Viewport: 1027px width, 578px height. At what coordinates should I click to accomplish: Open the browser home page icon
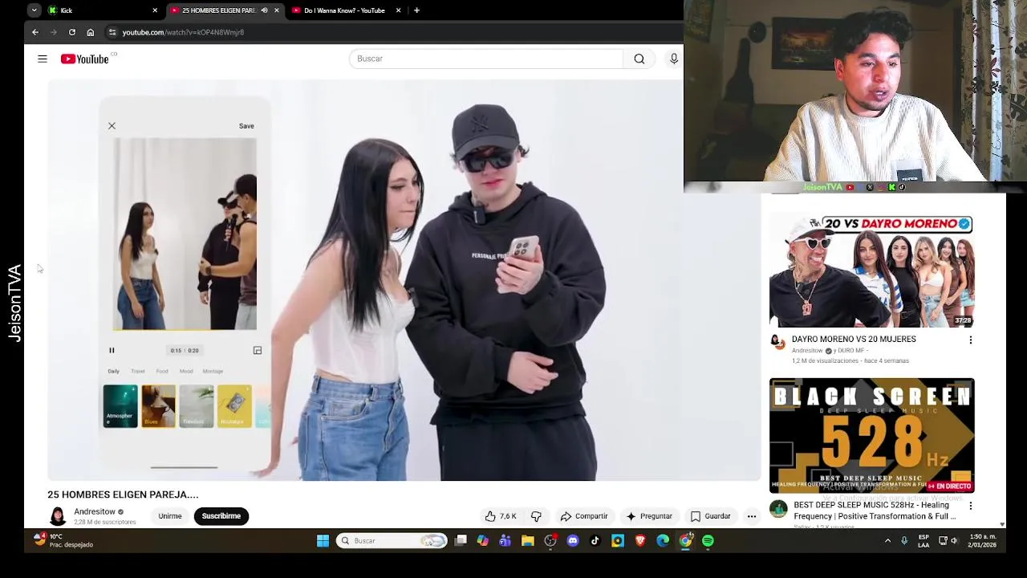point(91,32)
